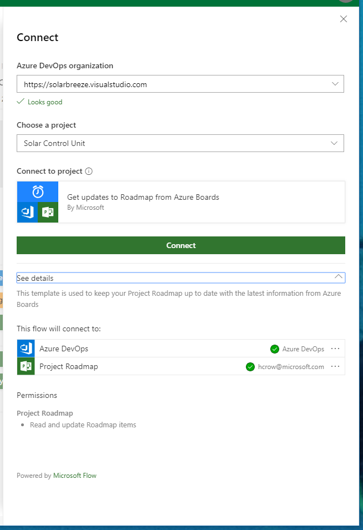Close the Connect panel with X
The height and width of the screenshot is (530, 363).
click(x=344, y=19)
